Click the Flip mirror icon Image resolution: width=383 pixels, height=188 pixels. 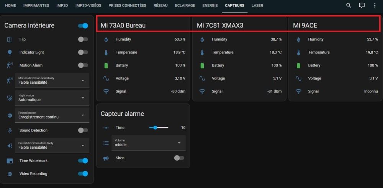point(10,39)
